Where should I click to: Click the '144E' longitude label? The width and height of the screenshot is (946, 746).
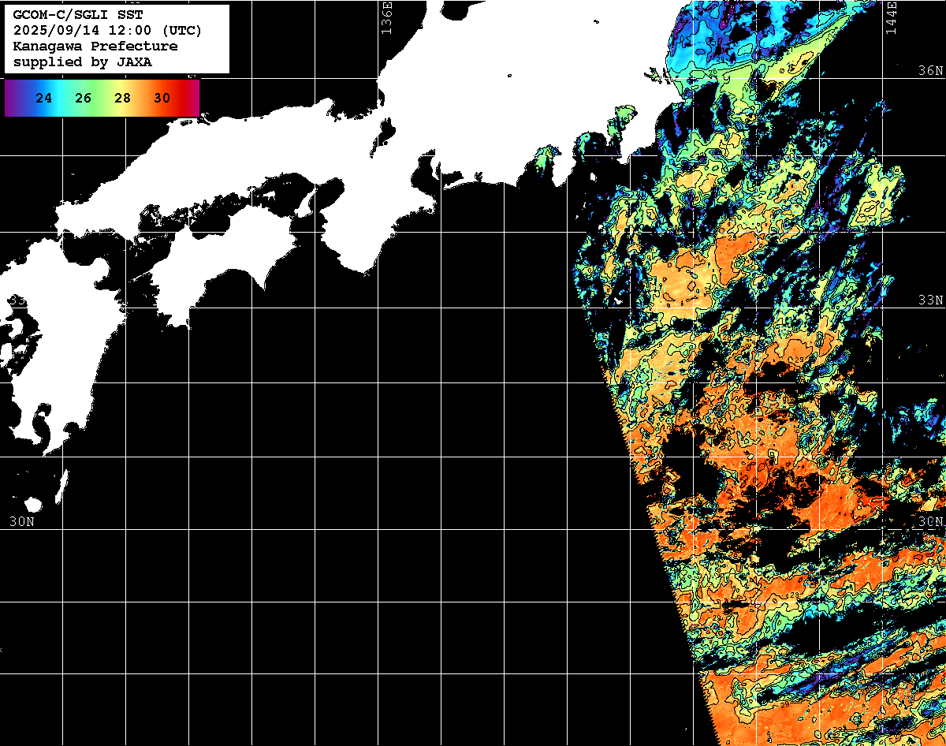[891, 17]
